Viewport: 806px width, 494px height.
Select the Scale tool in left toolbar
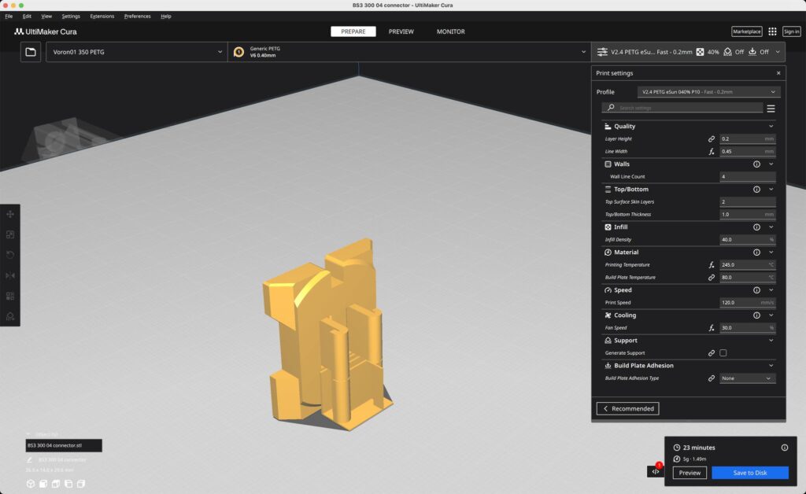click(x=10, y=234)
